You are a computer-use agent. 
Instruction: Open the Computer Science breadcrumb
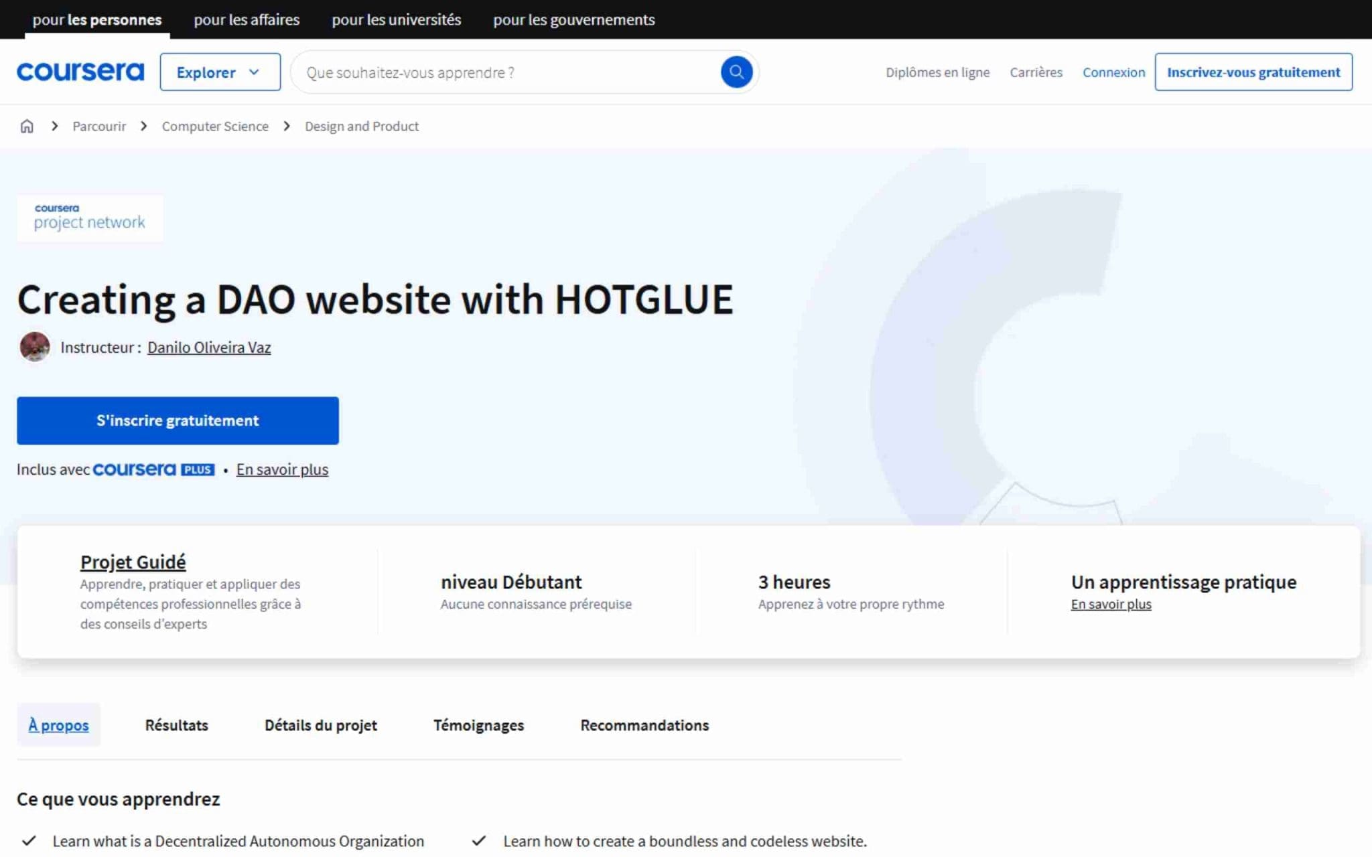pos(214,126)
